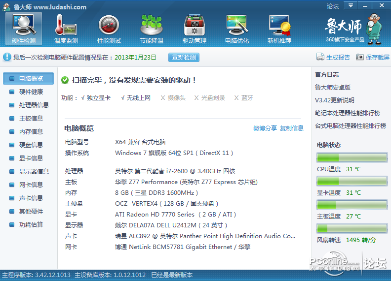
Task: Click the 微博分享 share link
Action: click(265, 128)
